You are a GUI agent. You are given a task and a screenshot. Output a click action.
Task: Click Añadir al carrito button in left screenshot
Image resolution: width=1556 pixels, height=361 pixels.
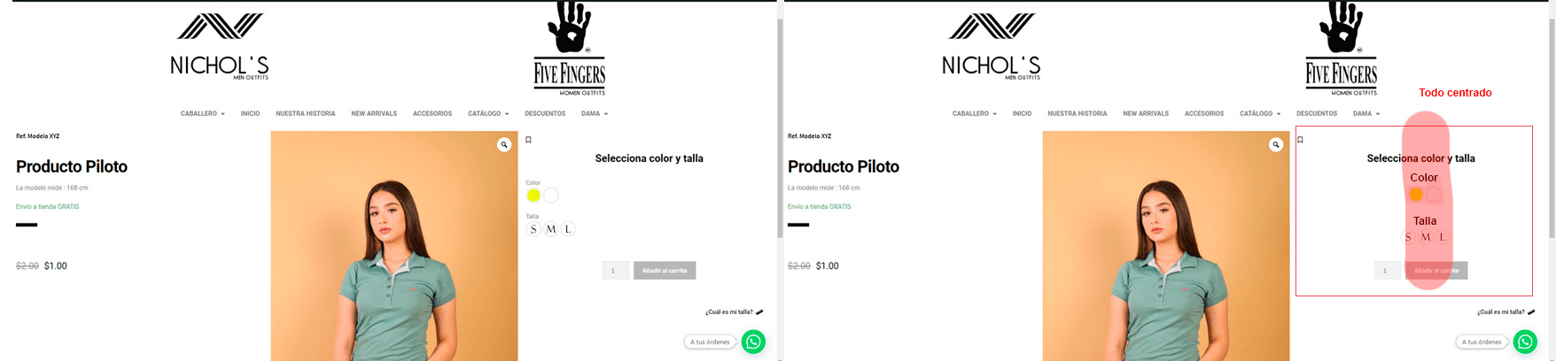pos(665,271)
